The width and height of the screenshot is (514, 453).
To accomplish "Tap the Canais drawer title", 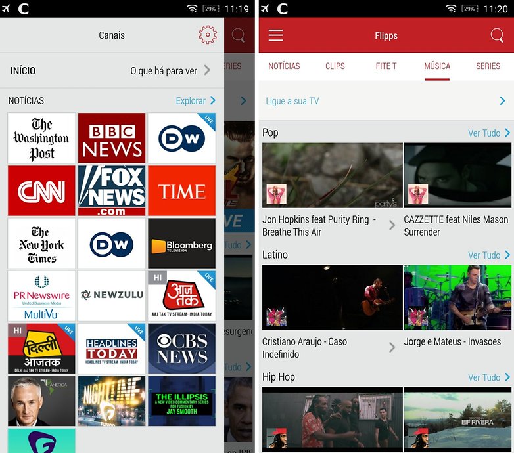I will click(112, 35).
